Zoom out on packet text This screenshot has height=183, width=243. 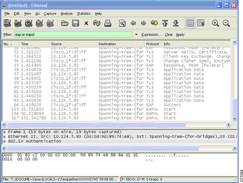[226, 23]
